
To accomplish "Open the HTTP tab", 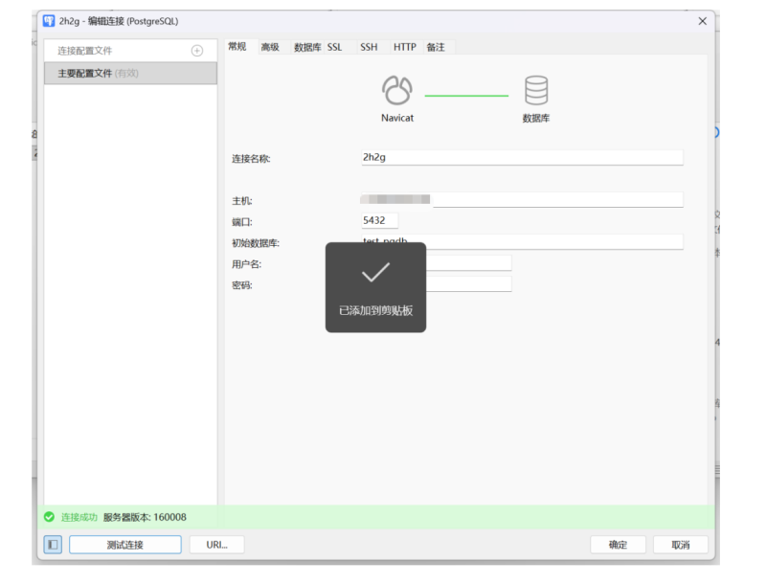I will point(405,47).
